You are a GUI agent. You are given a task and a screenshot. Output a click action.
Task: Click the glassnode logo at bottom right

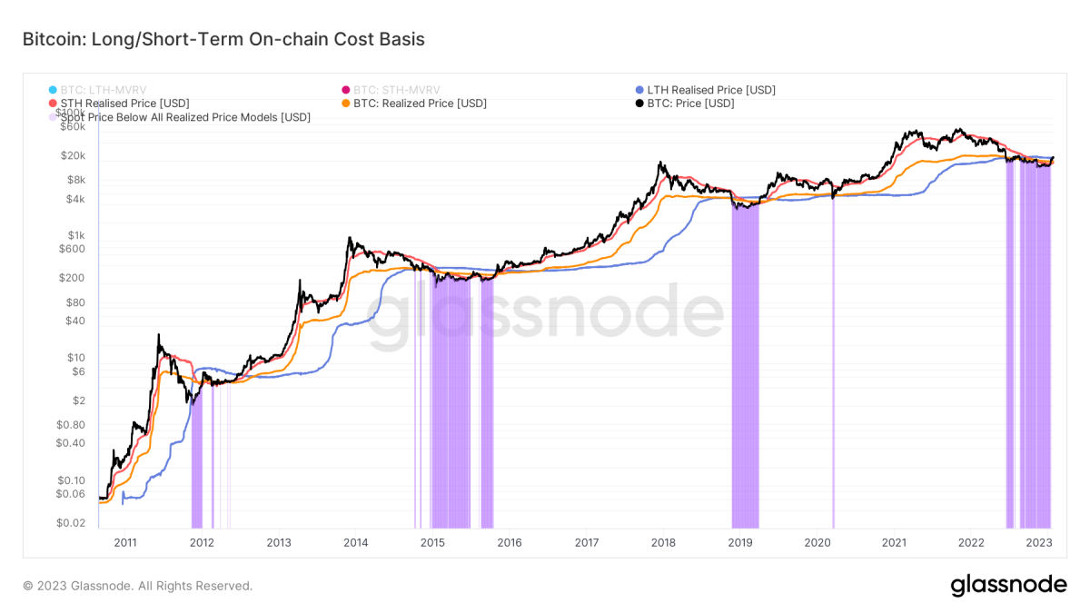coord(1008,586)
